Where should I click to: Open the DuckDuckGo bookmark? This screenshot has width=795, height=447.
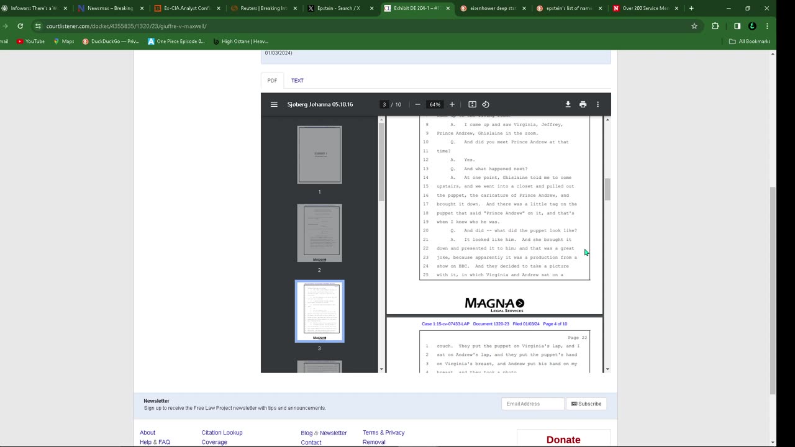[111, 42]
